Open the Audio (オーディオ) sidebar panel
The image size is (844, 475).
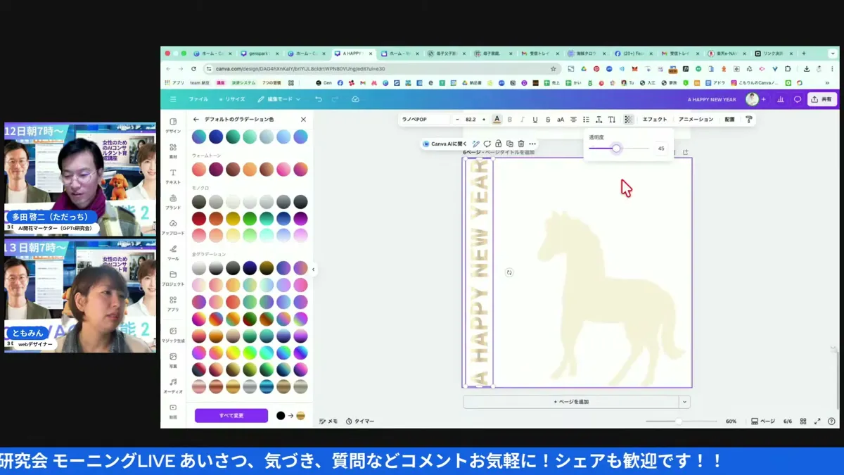(x=173, y=386)
